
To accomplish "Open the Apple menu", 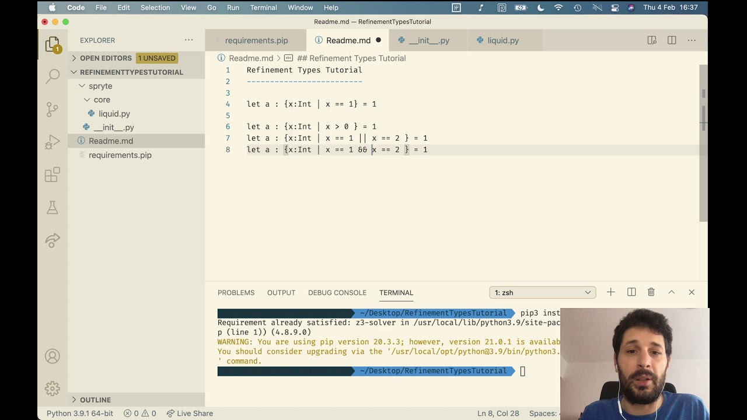I will coord(52,8).
